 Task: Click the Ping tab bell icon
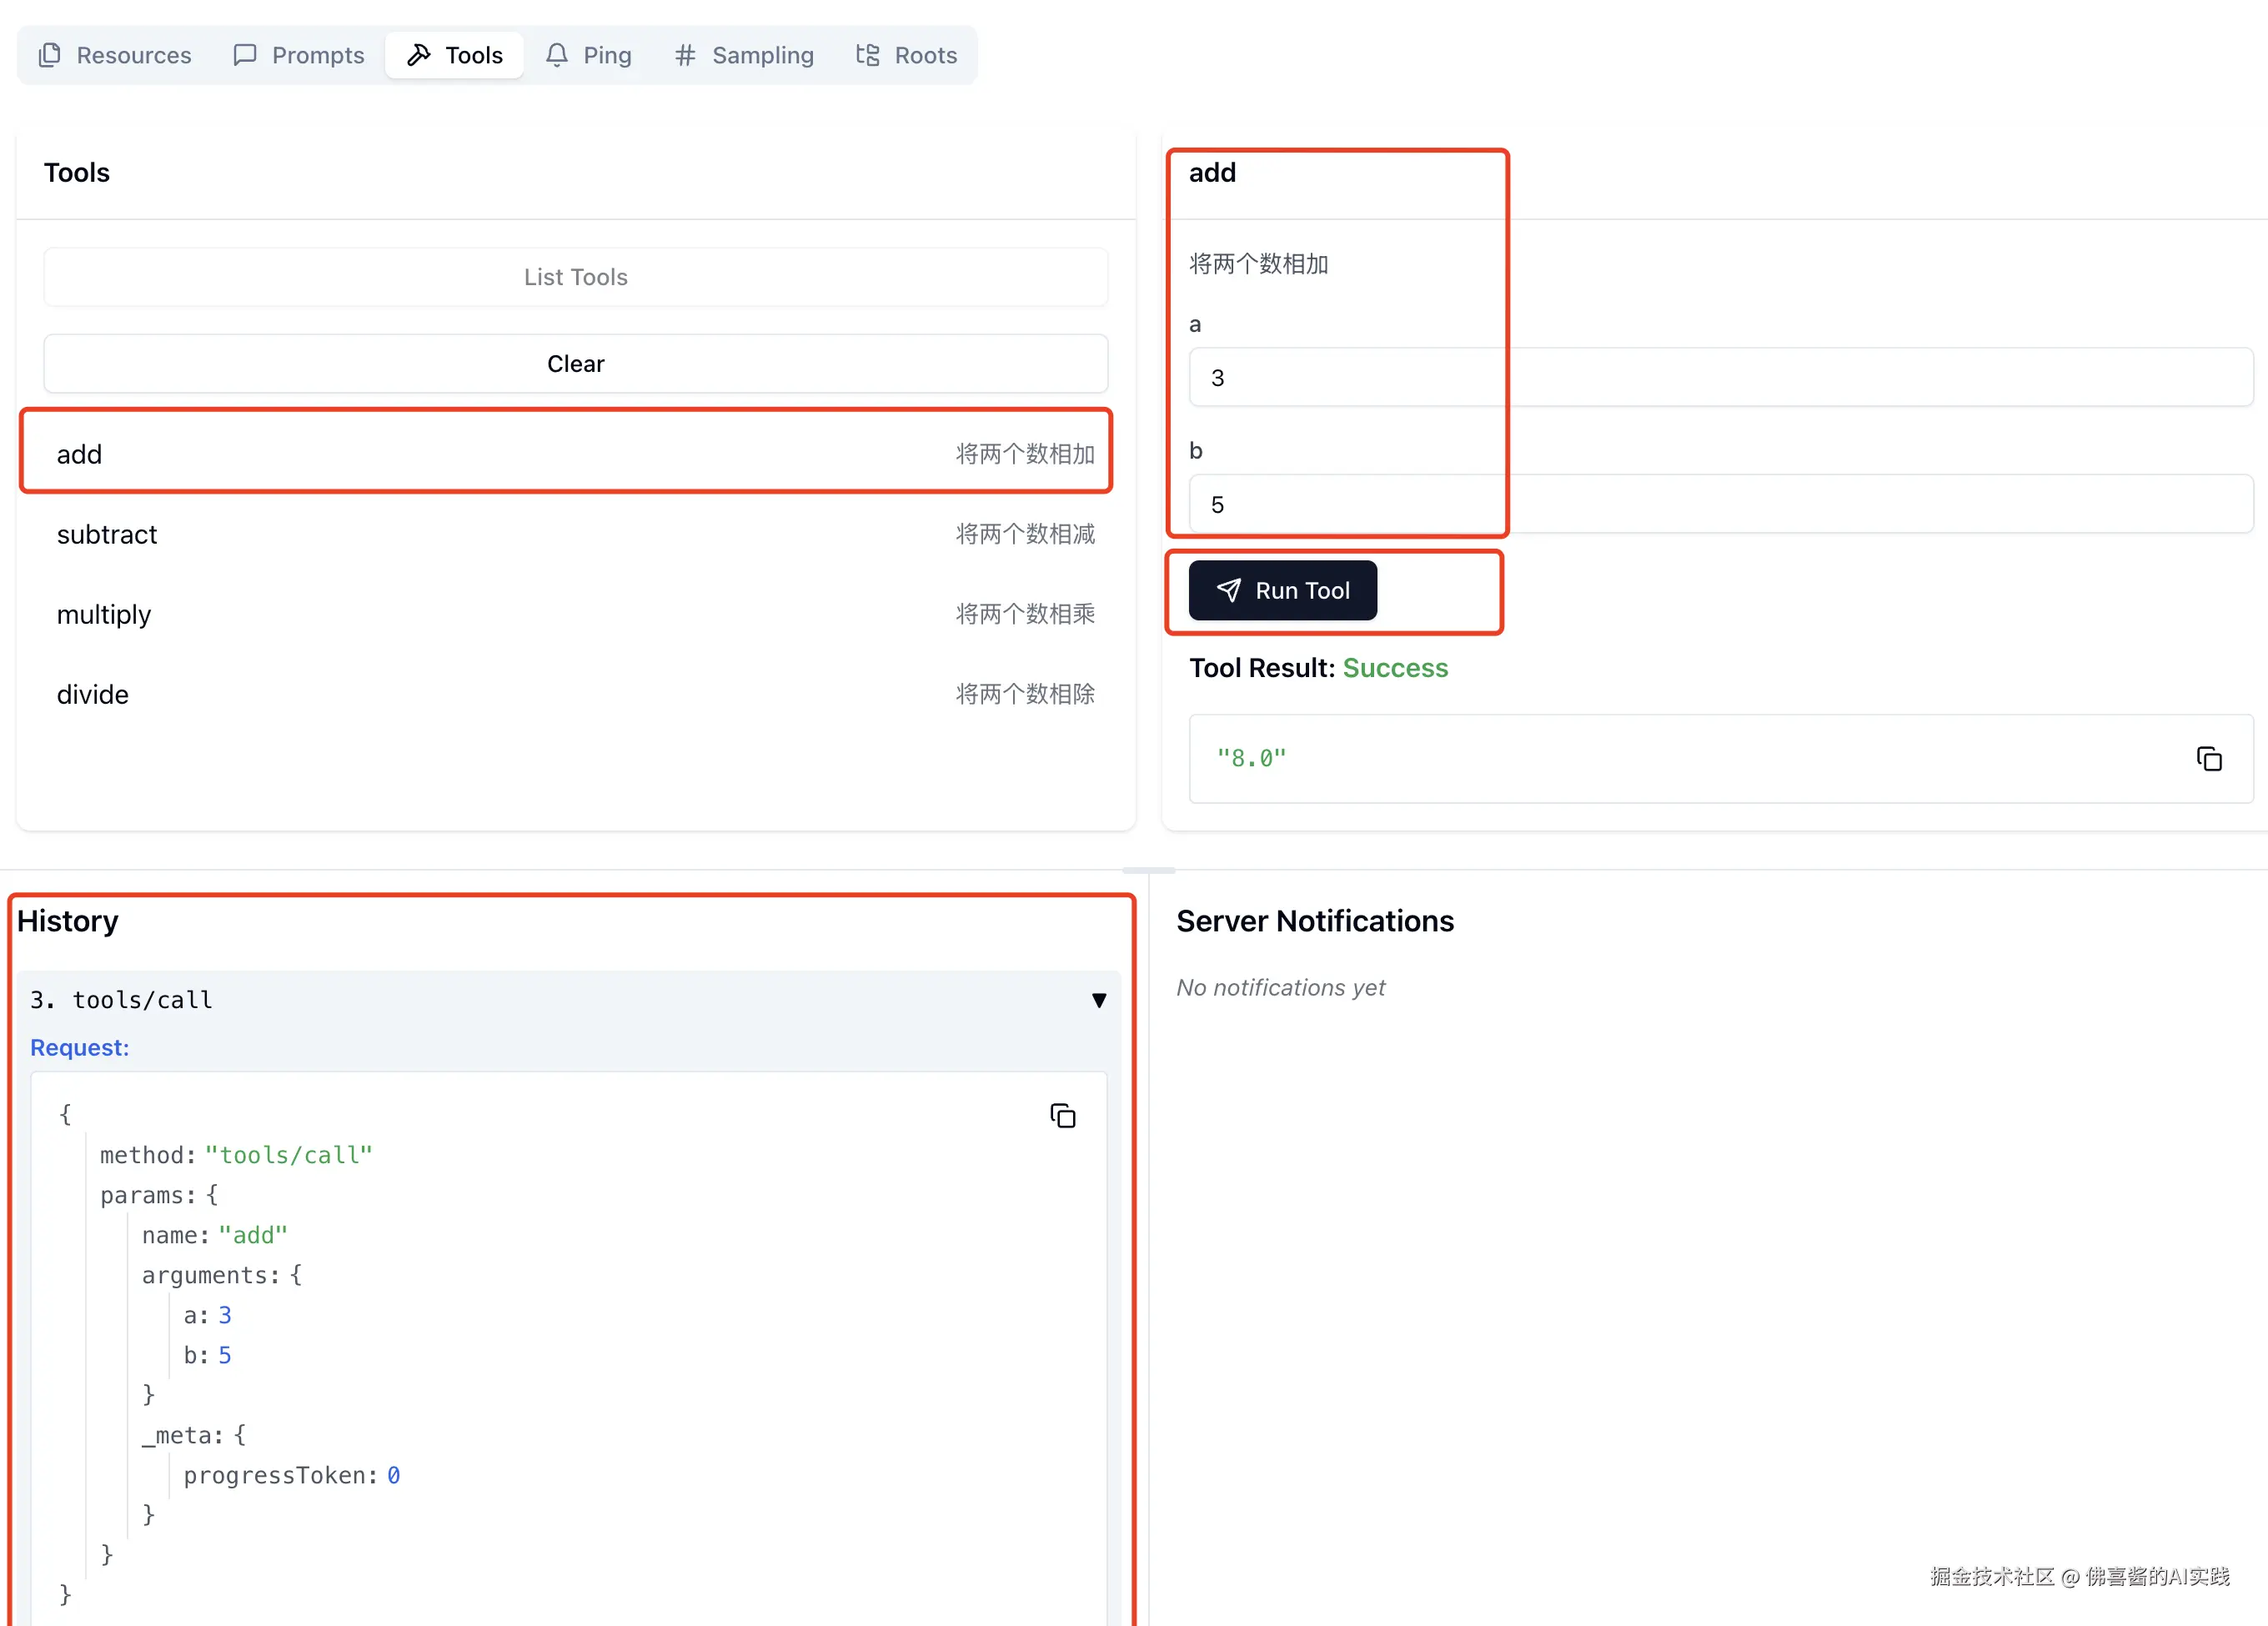click(x=557, y=55)
